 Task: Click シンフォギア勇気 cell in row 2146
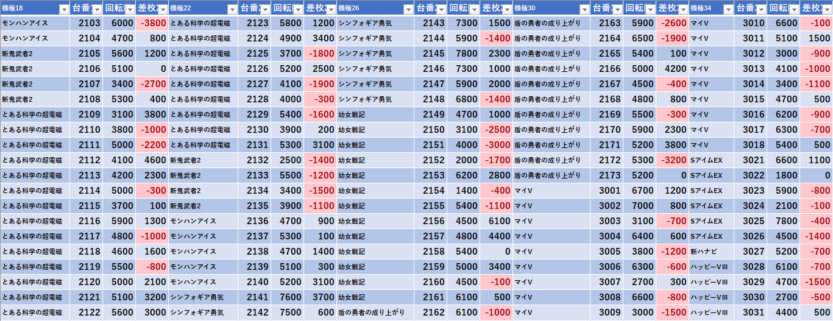375,69
